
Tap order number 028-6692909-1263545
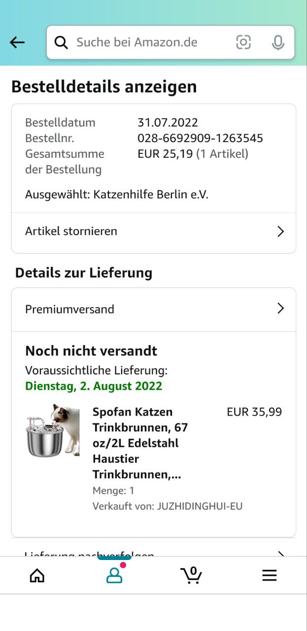pos(200,138)
